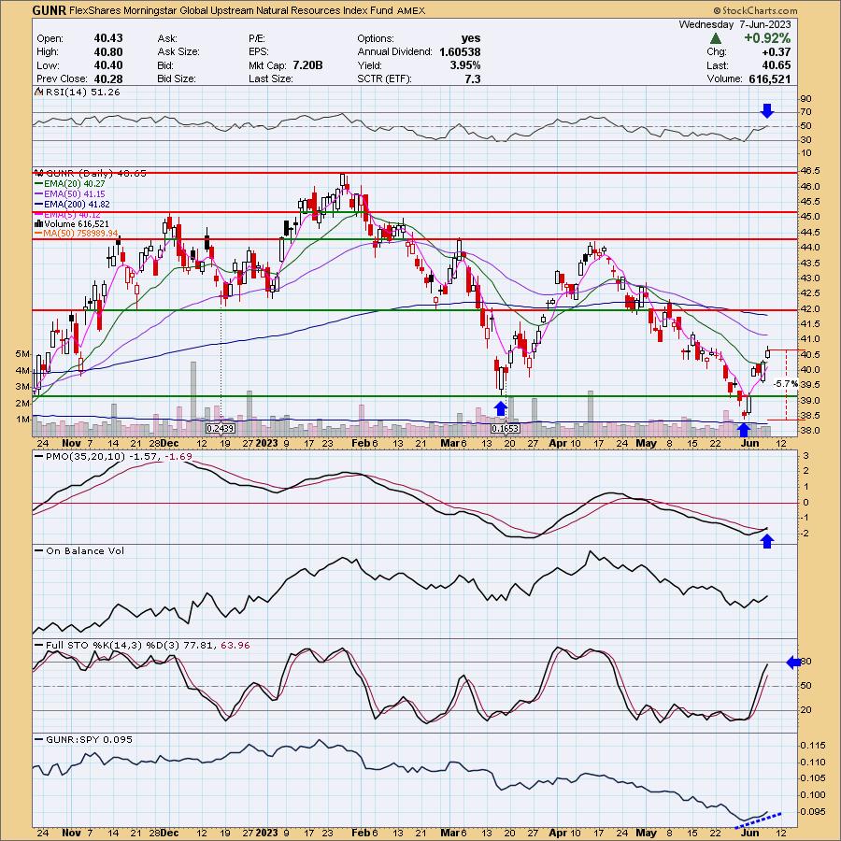Screen dimensions: 841x841
Task: Click the Options value yes
Action: pos(470,38)
